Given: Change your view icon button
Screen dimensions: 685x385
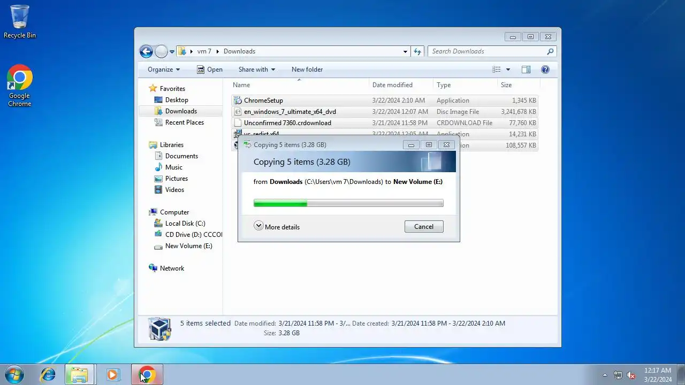Looking at the screenshot, I should [497, 70].
